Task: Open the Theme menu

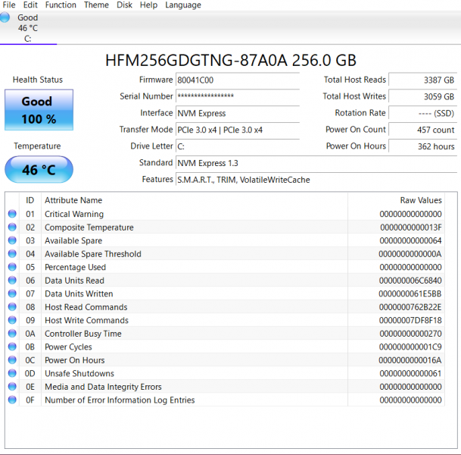Action: (x=96, y=5)
